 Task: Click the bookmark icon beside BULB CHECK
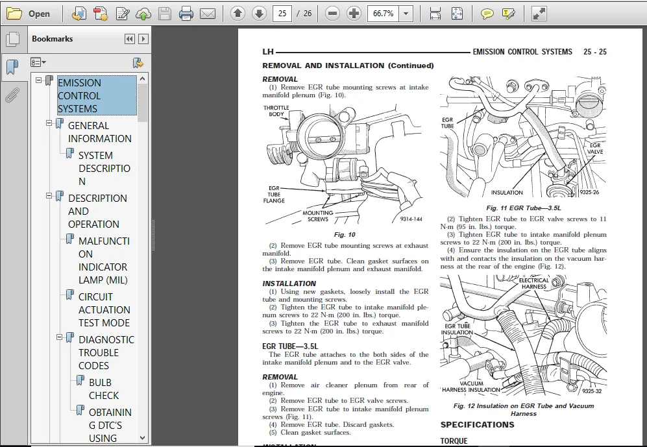pyautogui.click(x=80, y=381)
